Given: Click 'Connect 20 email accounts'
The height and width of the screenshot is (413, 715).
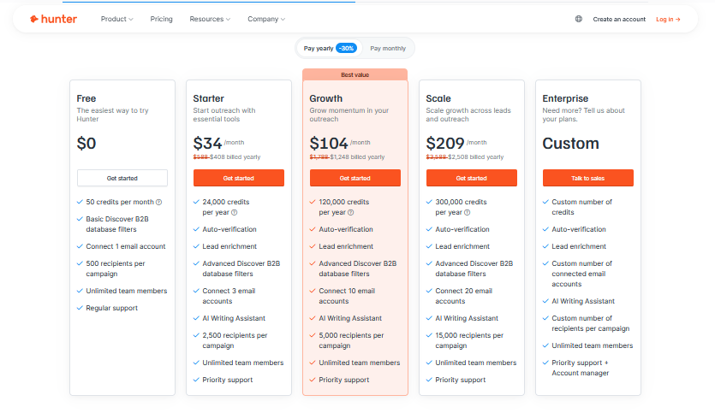Looking at the screenshot, I should point(464,296).
